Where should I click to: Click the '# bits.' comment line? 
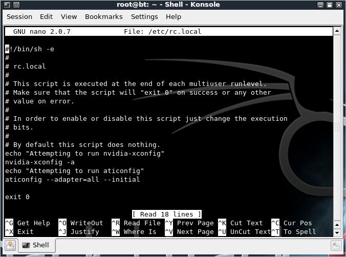(19, 127)
